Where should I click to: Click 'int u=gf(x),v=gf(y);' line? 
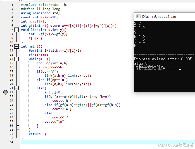48,34
